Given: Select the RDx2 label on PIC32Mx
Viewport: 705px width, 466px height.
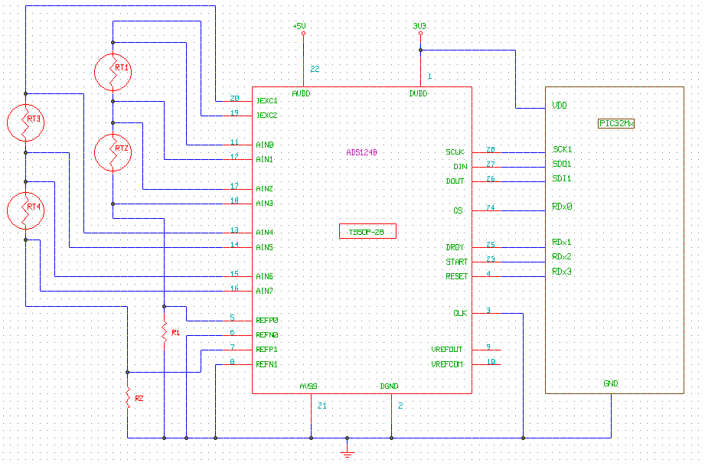Looking at the screenshot, I should (562, 257).
